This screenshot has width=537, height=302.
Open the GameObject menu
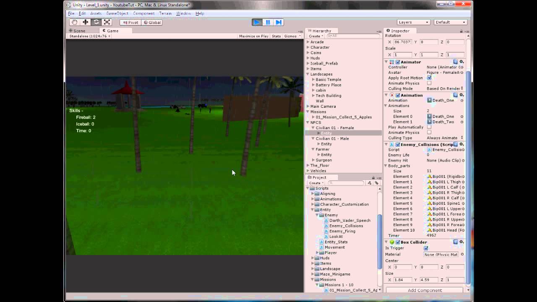117,13
